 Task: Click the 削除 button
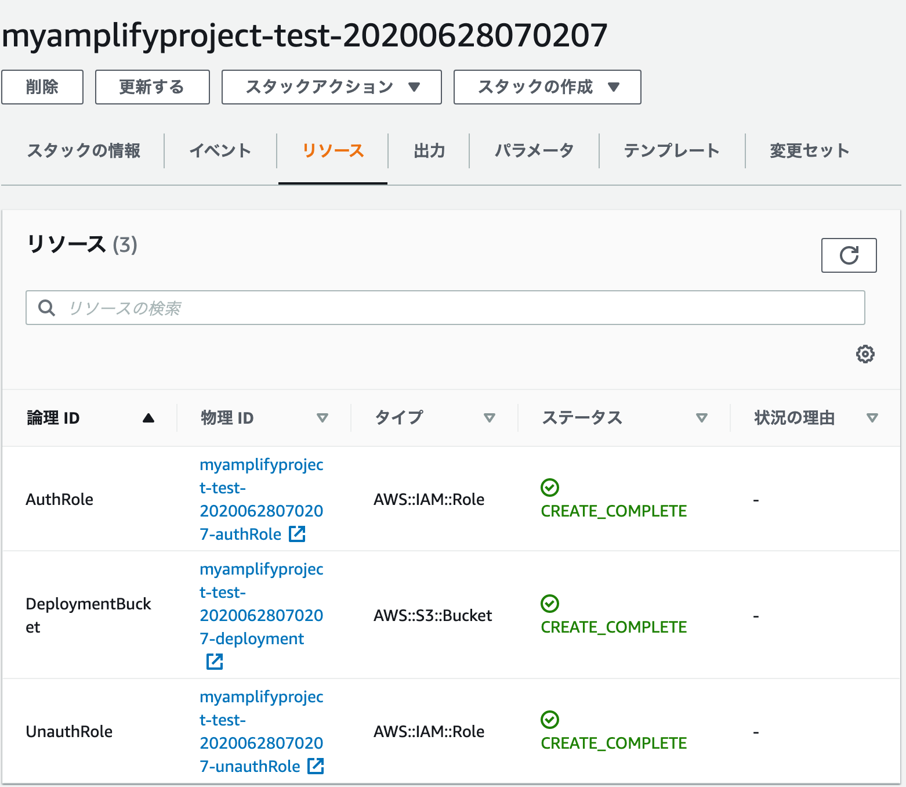(42, 87)
